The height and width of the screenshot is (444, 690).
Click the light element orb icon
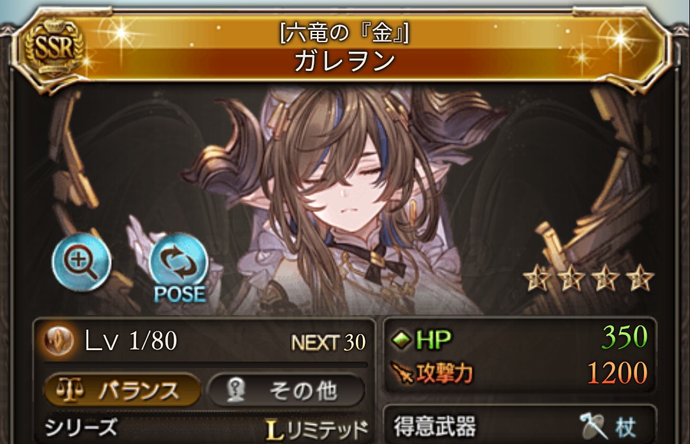(59, 341)
